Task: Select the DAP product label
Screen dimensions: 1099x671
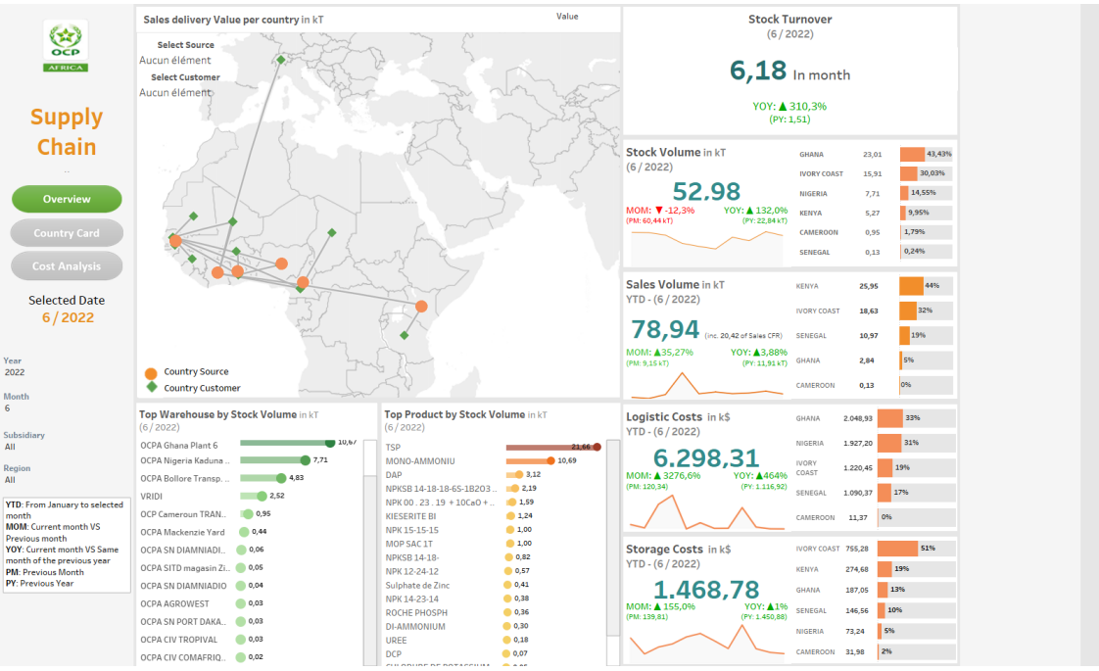Action: click(x=394, y=475)
